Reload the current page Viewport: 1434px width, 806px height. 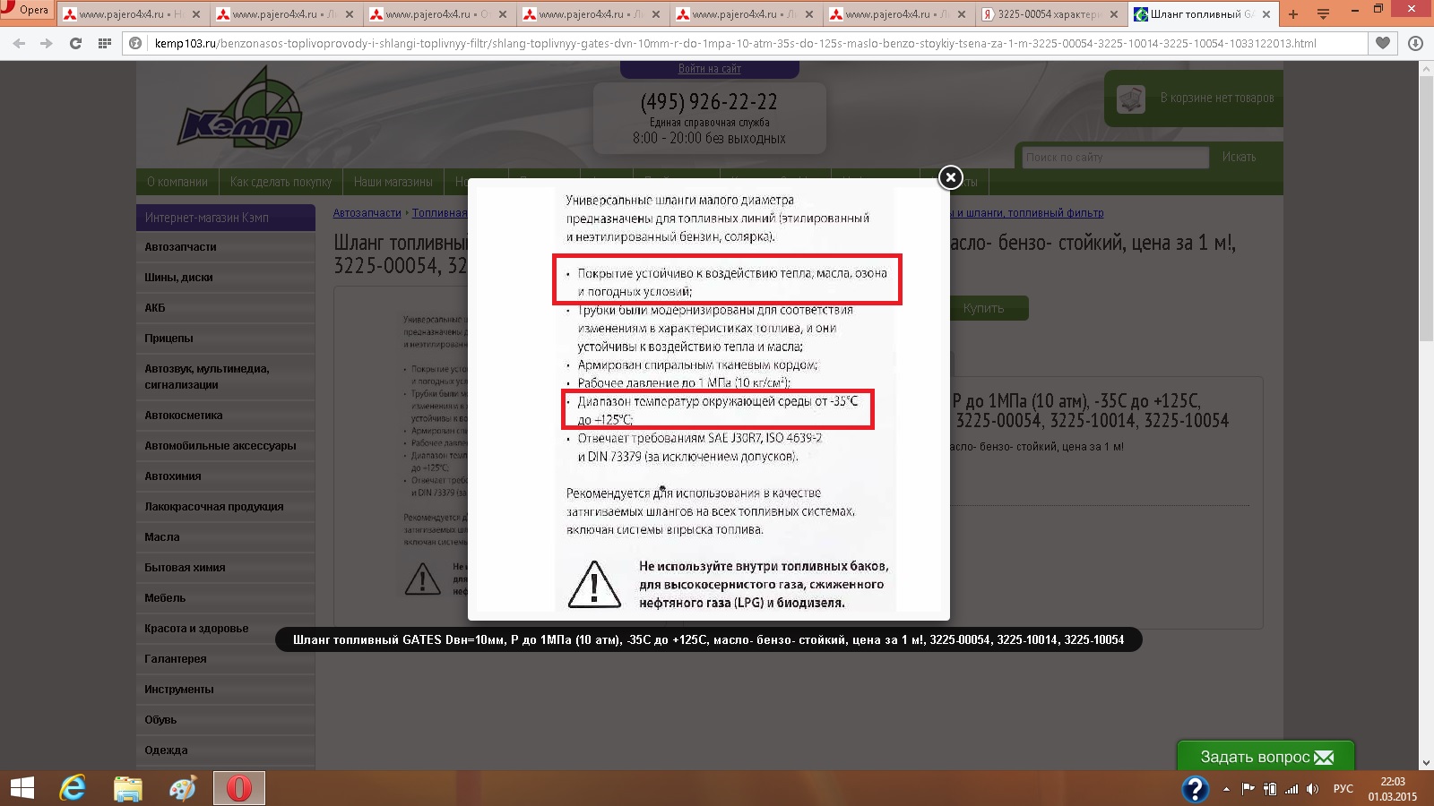[76, 43]
